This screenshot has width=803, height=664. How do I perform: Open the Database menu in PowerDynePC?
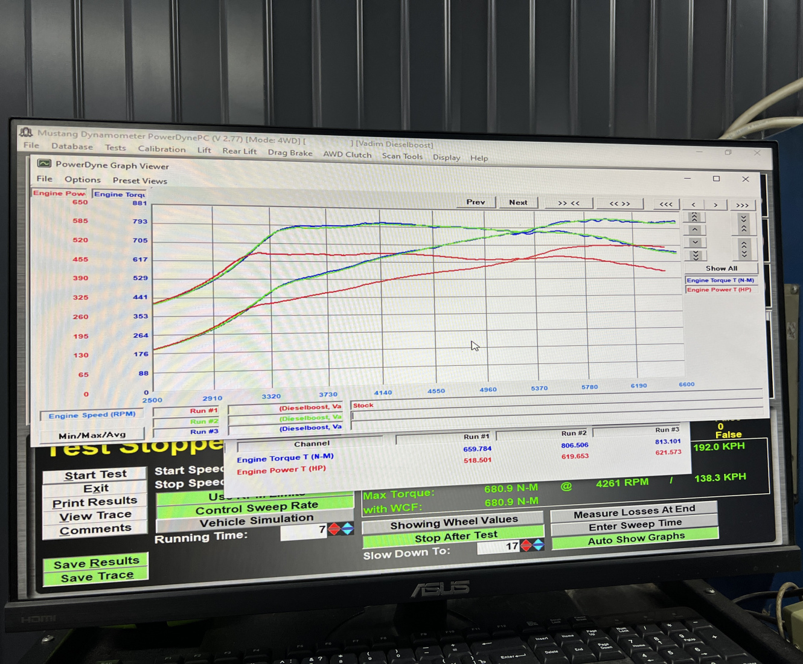(x=72, y=146)
